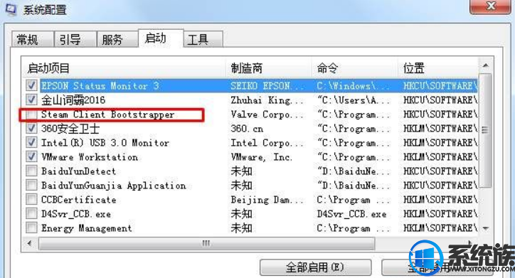Switch to the 常规 tab
Image resolution: width=515 pixels, height=278 pixels.
(x=32, y=40)
